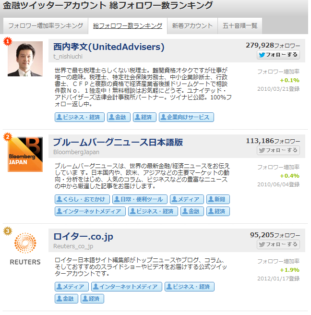Click the +0.1% follower growth value
The width and height of the screenshot is (311, 315).
pos(289,80)
